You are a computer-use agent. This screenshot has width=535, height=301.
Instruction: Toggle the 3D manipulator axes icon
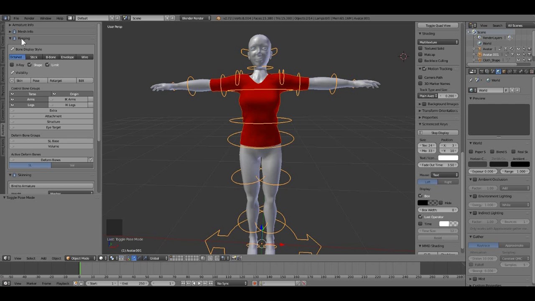[x=128, y=258]
